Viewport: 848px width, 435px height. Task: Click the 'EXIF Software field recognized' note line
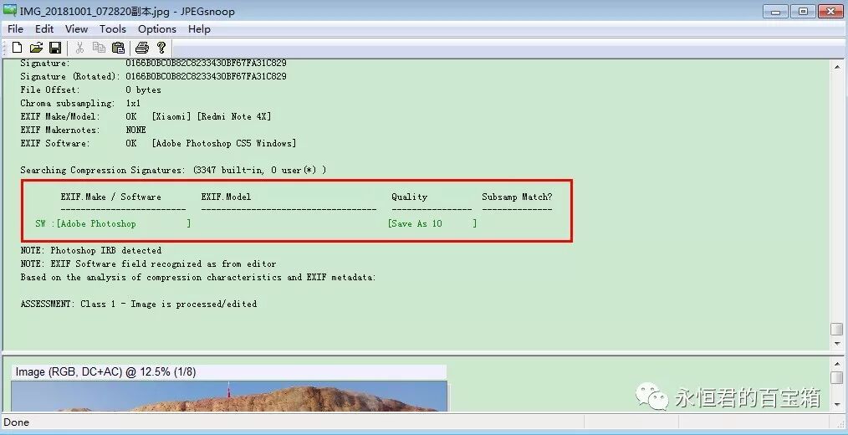click(148, 264)
